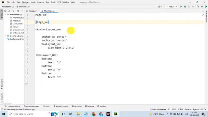
Task: Click Collapse All in Project panel
Action: tap(13, 11)
